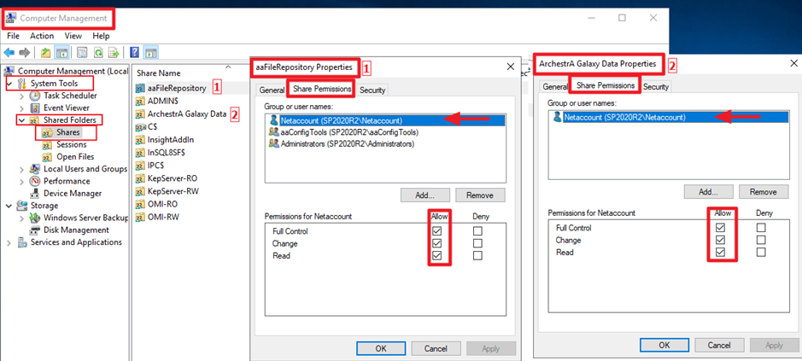The image size is (802, 361).
Task: Click the C$ drive share icon
Action: [x=140, y=126]
